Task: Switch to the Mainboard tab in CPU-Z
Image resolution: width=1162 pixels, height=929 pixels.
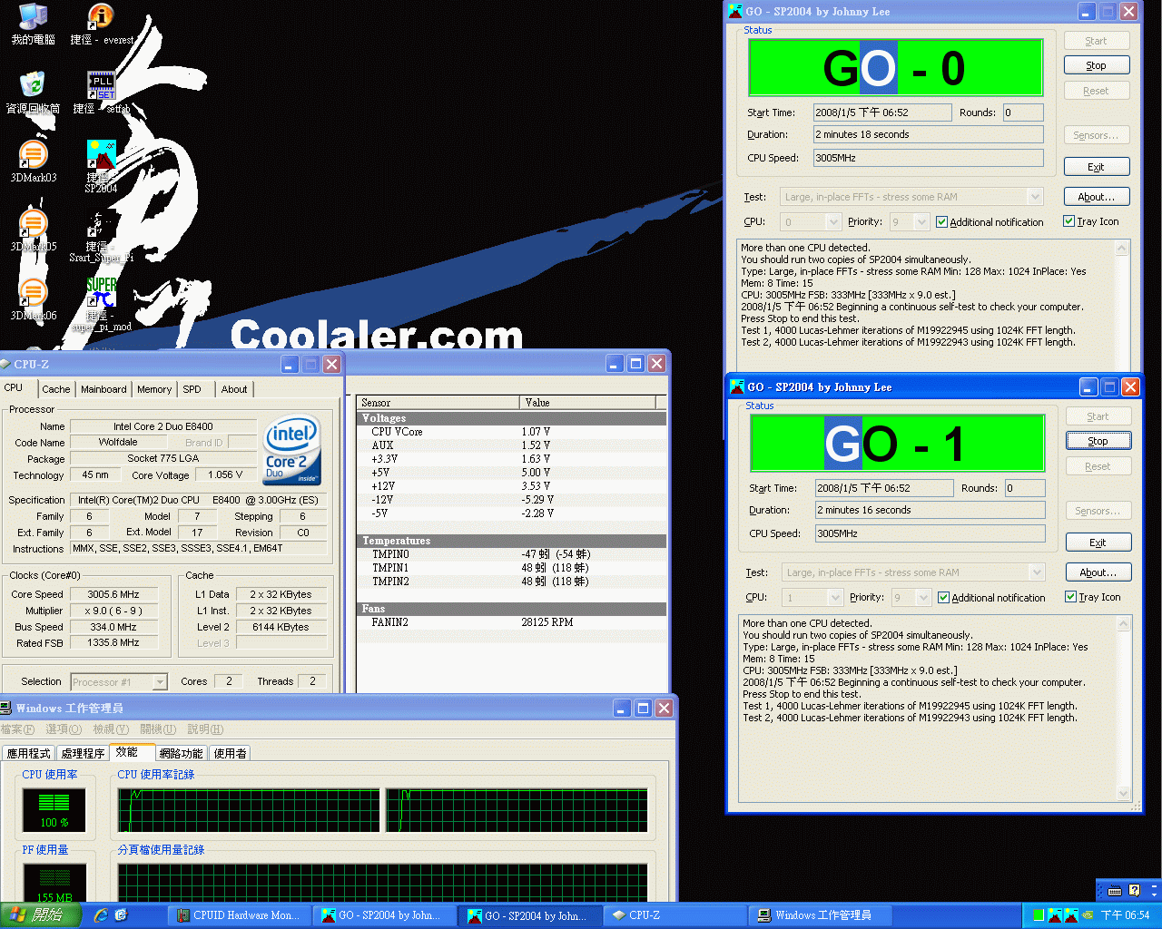Action: 103,389
